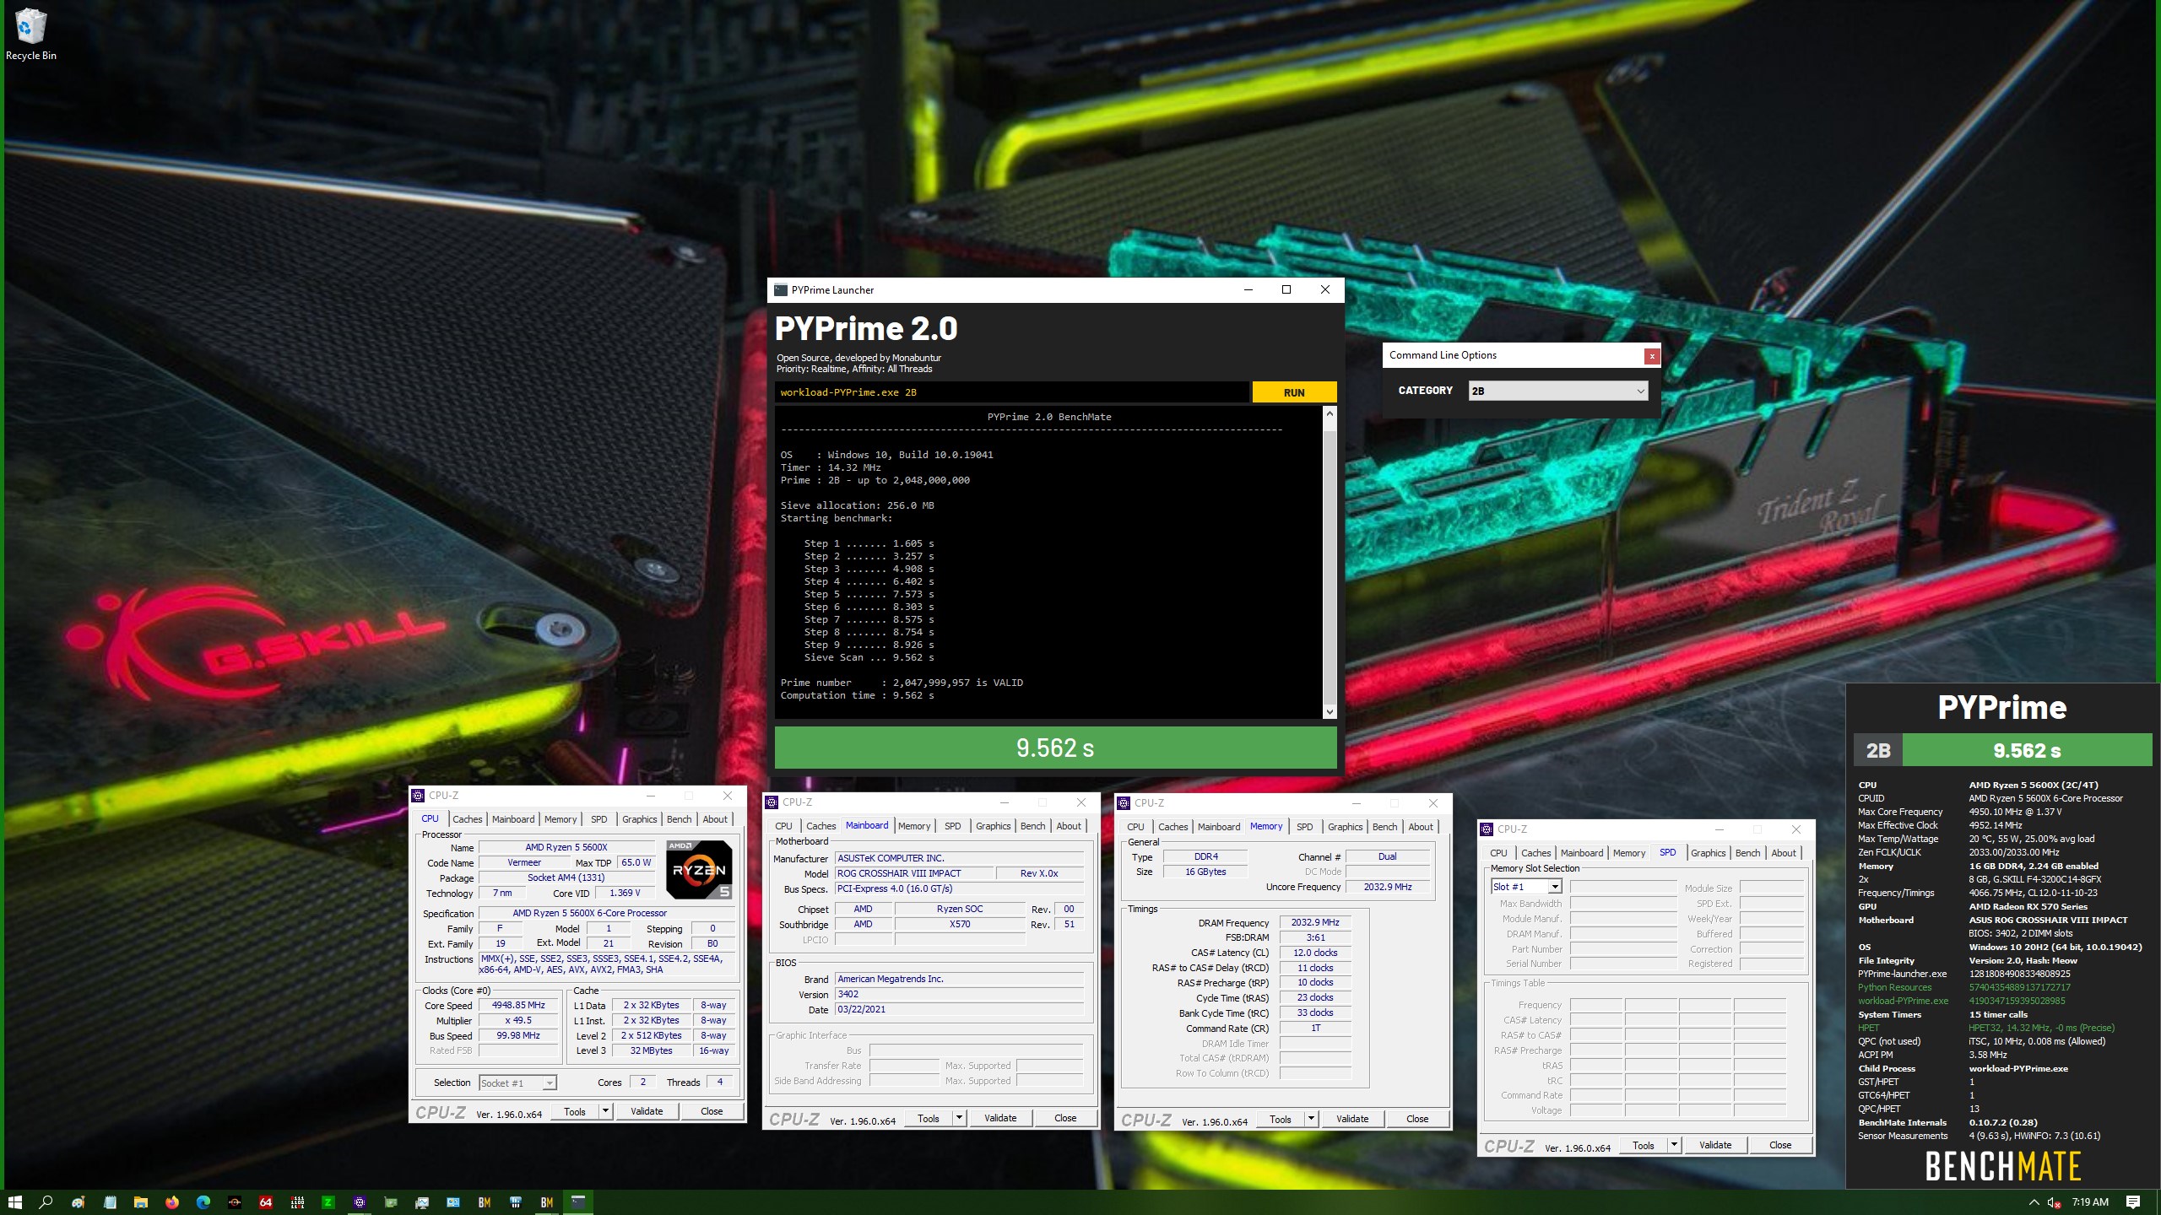Close the Command Line Options panel

1652,356
